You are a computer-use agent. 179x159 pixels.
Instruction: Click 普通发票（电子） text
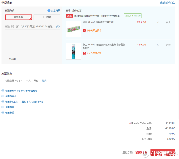click(x=13, y=81)
